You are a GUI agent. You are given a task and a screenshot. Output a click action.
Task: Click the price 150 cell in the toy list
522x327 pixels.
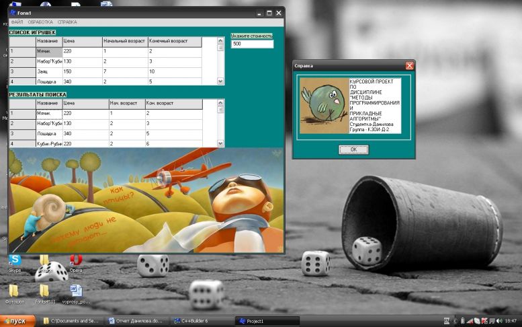[82, 72]
